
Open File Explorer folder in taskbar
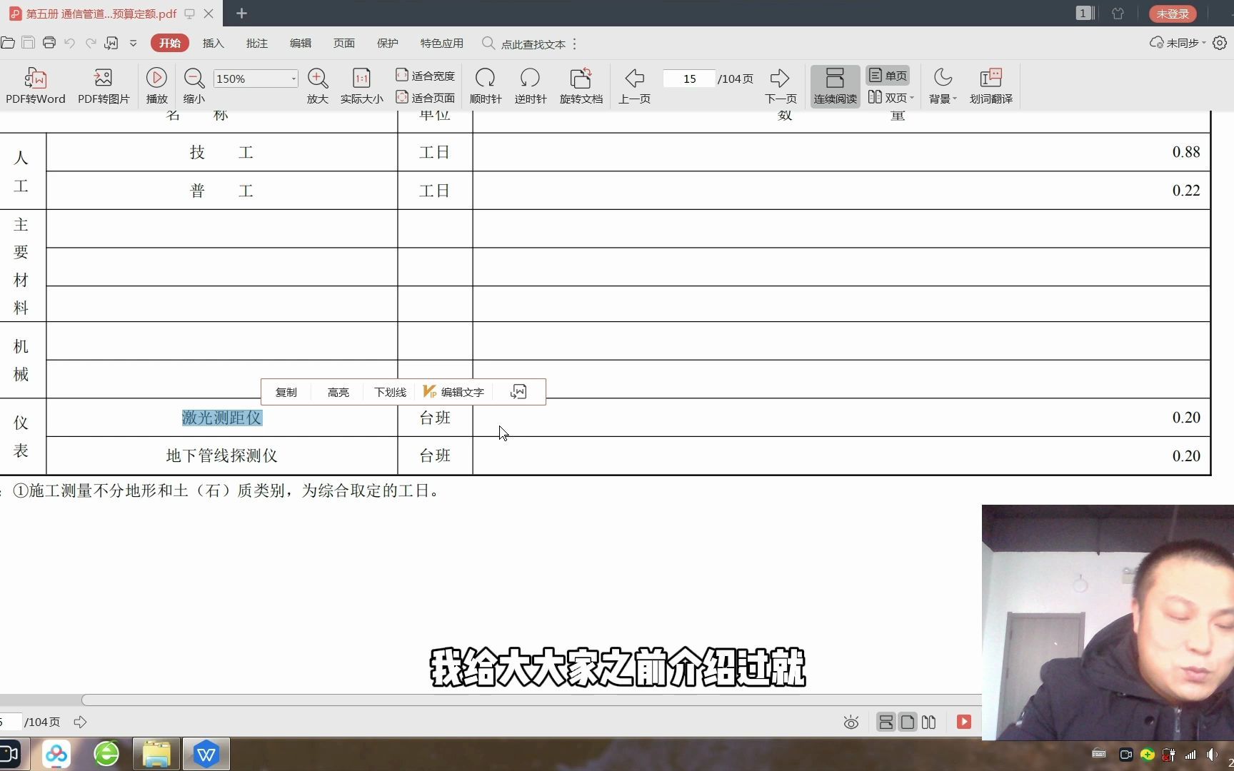(x=156, y=754)
